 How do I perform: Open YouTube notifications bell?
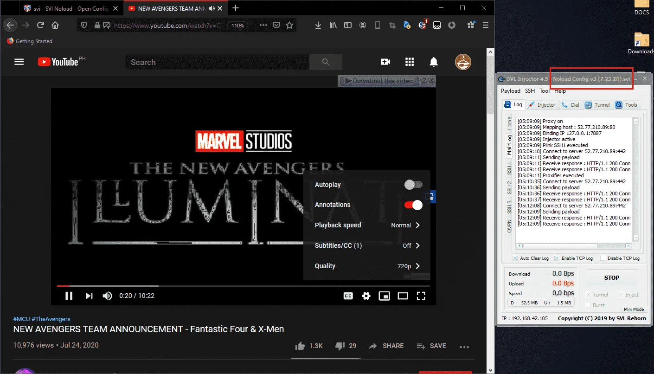[x=434, y=62]
